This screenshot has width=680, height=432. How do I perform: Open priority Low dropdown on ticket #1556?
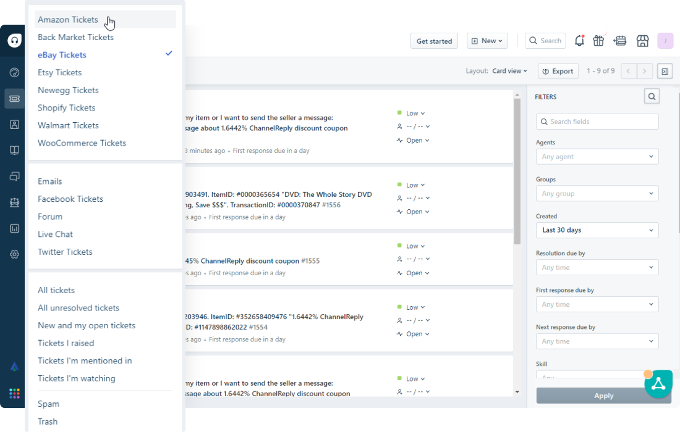(x=411, y=185)
